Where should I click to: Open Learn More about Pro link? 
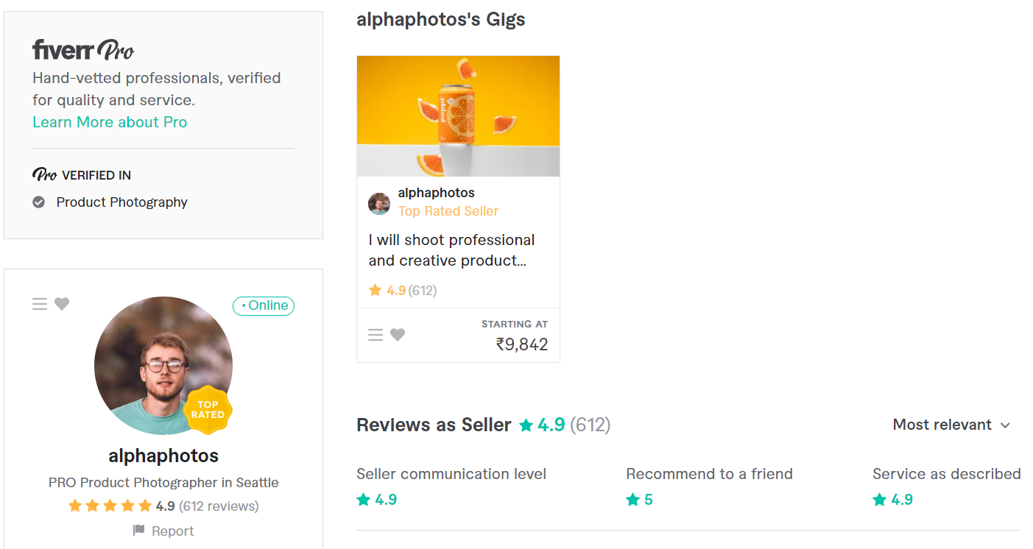coord(110,122)
